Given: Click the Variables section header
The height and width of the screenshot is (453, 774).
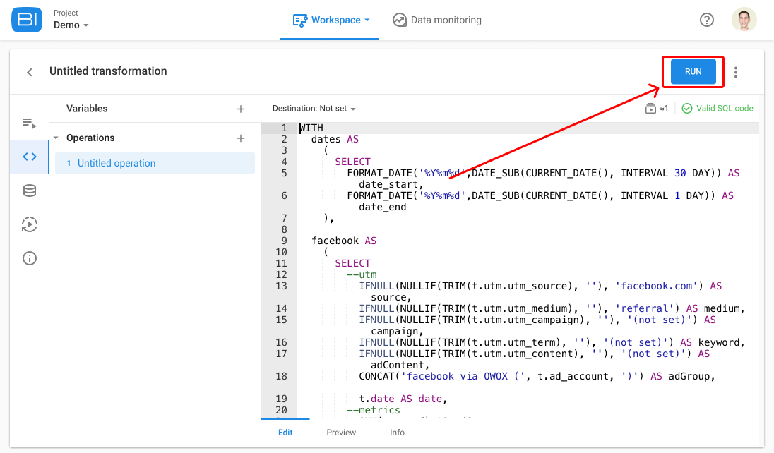Looking at the screenshot, I should [x=87, y=109].
